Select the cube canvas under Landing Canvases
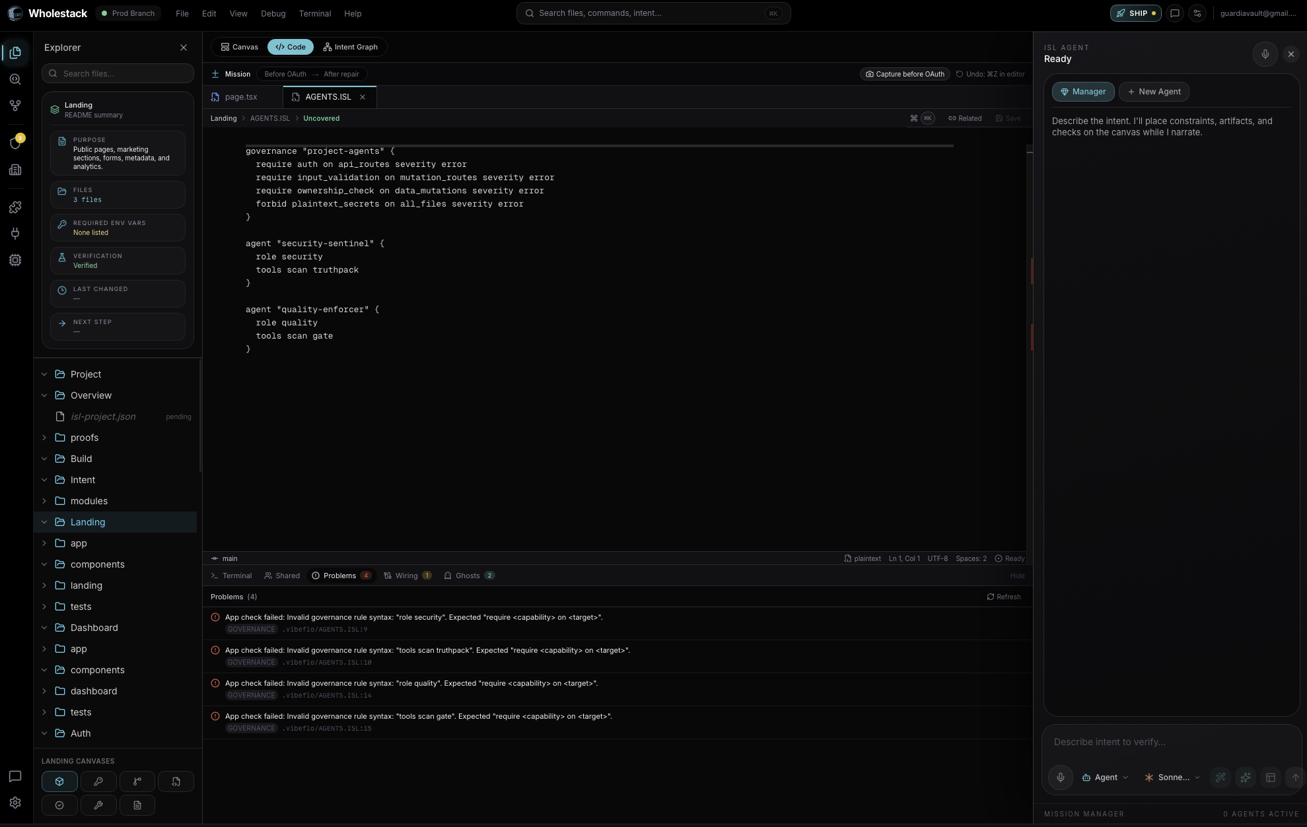The width and height of the screenshot is (1307, 827). pyautogui.click(x=59, y=781)
